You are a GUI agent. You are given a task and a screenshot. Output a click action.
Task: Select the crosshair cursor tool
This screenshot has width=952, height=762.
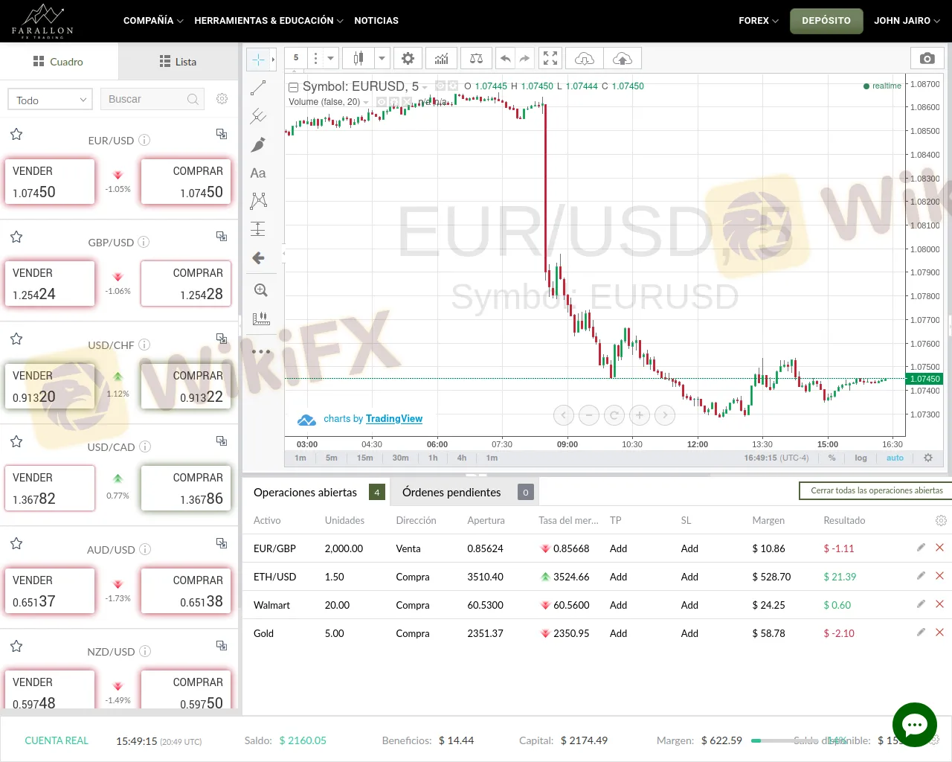[x=258, y=59]
